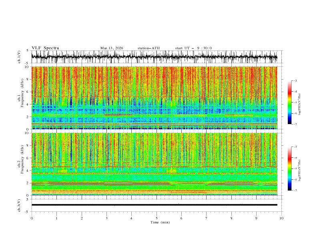Viewport: 317px width, 245px height.
Task: Click the ch.1 "Frequency (kHz)" axis label
Action: [22, 93]
